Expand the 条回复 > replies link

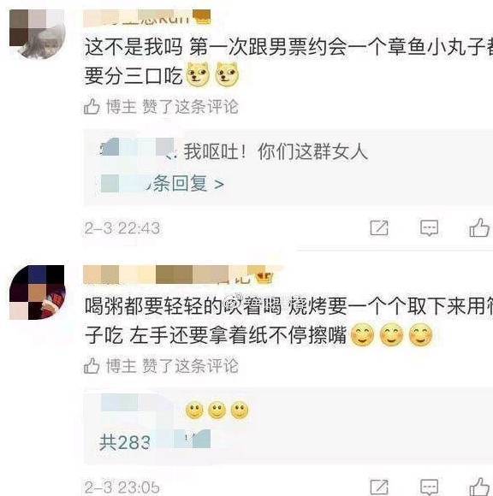click(x=162, y=184)
